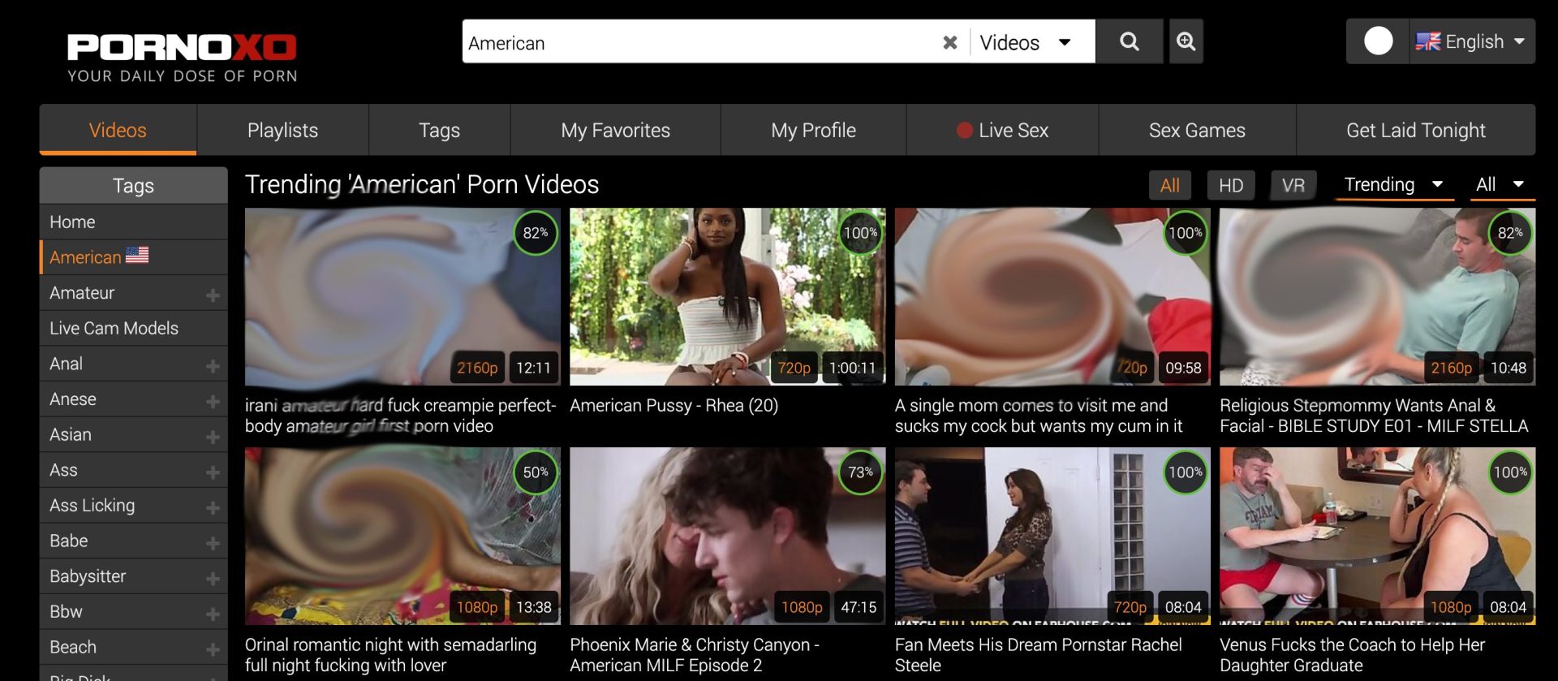Click the 2160p quality badge beside 10:48

coord(1451,368)
